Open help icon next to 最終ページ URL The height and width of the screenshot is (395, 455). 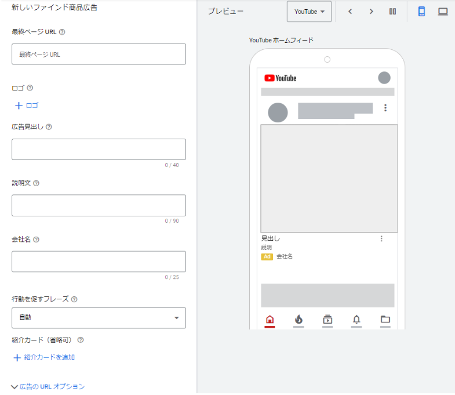62,32
